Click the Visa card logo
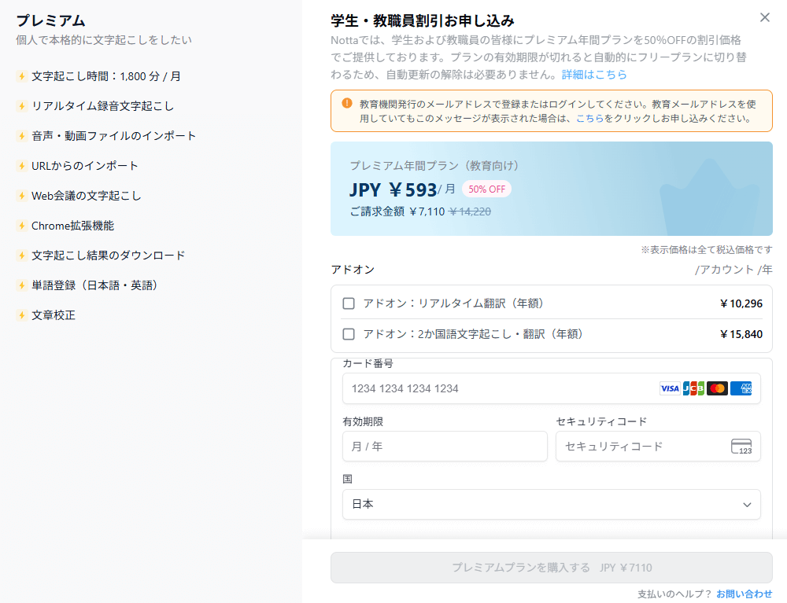The width and height of the screenshot is (787, 603). click(x=670, y=388)
